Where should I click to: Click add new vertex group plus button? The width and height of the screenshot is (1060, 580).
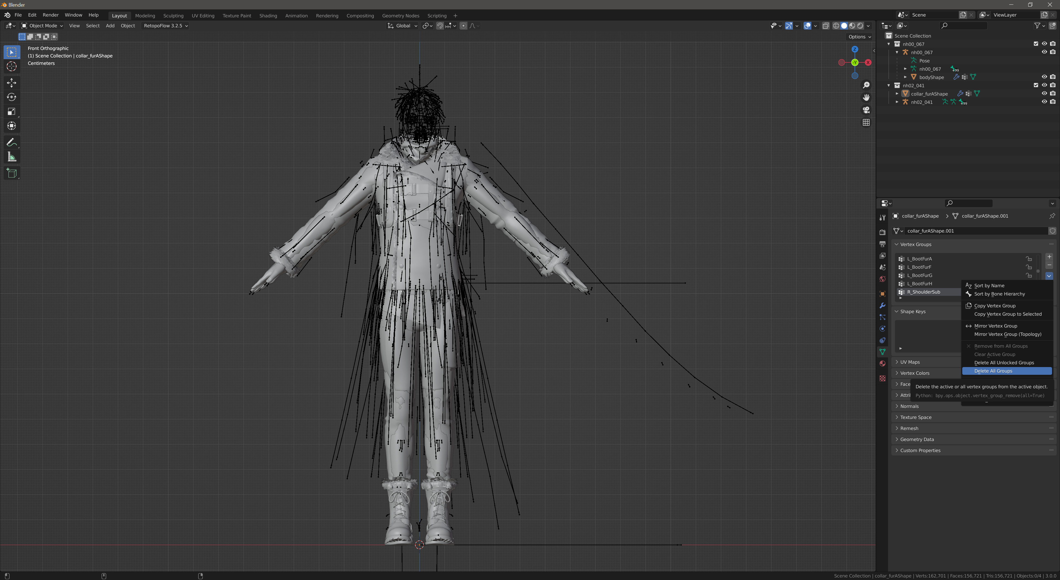(1049, 257)
